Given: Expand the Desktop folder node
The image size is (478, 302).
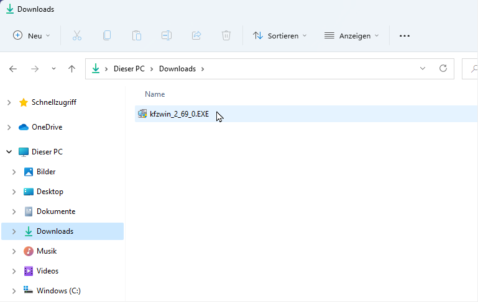Looking at the screenshot, I should 14,192.
